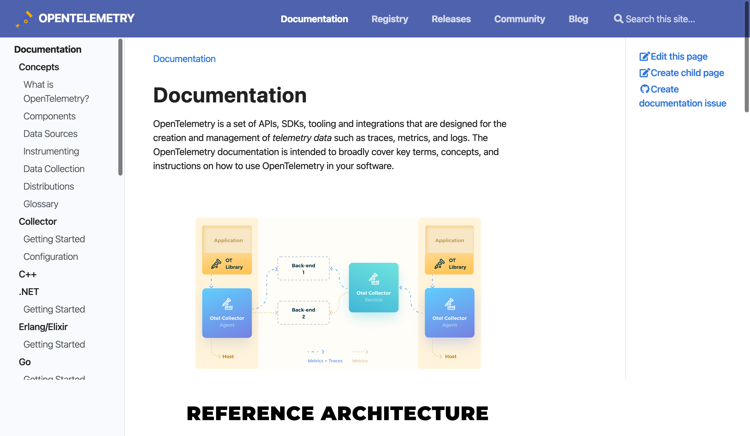Viewport: 750px width, 436px height.
Task: Click the Documentation page title heading
Action: (x=230, y=95)
